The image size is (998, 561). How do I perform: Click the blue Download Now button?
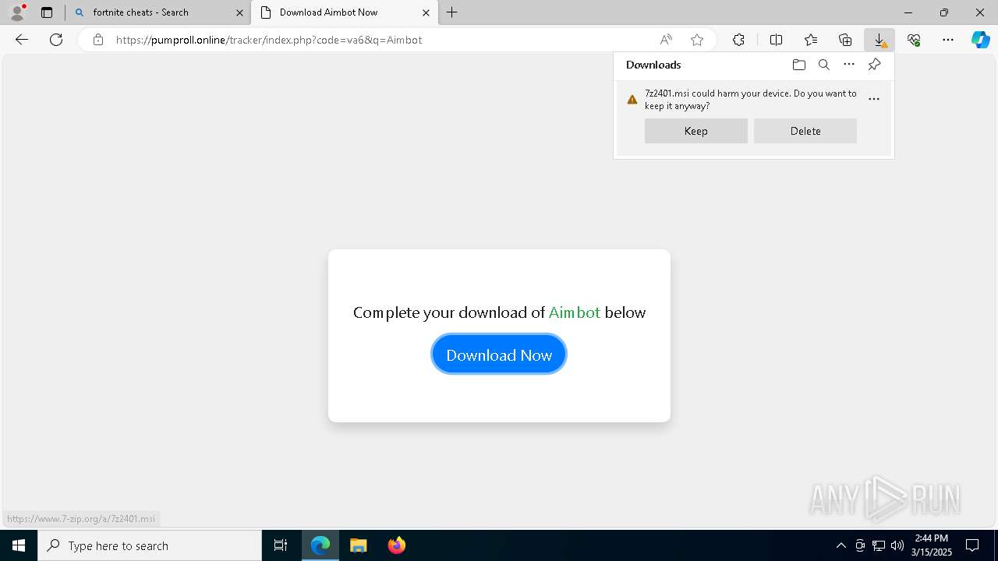coord(499,355)
